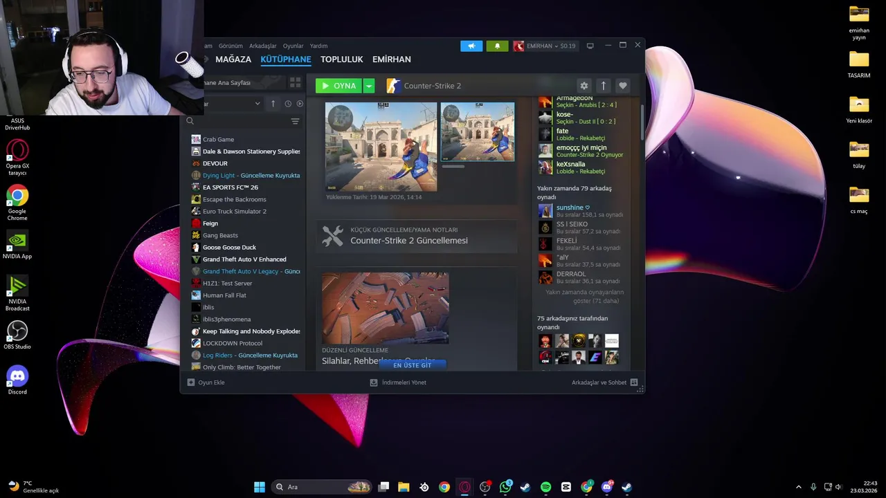Open system tray volume speaker icon
The image size is (886, 498).
pos(838,487)
